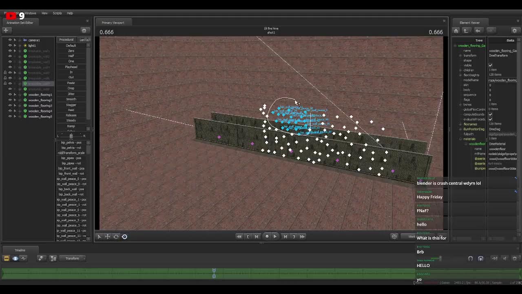Toggle visibility eye for wooden_flooring5

10,116
